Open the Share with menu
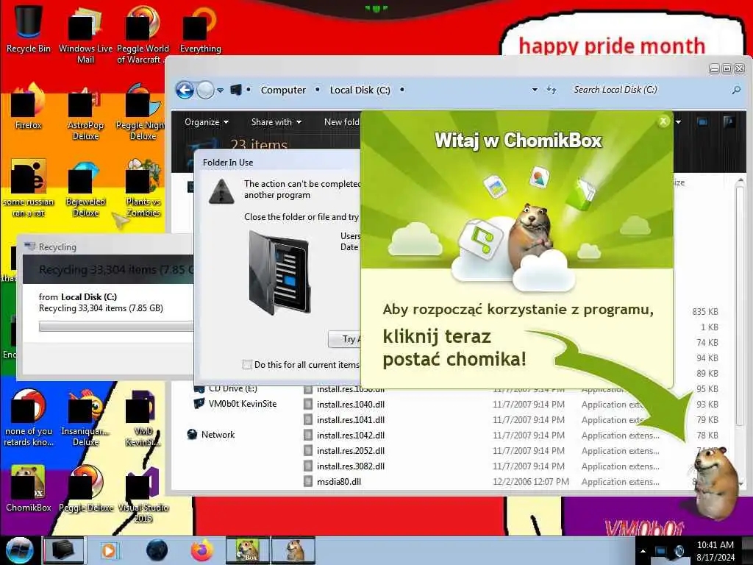753x565 pixels. (276, 122)
